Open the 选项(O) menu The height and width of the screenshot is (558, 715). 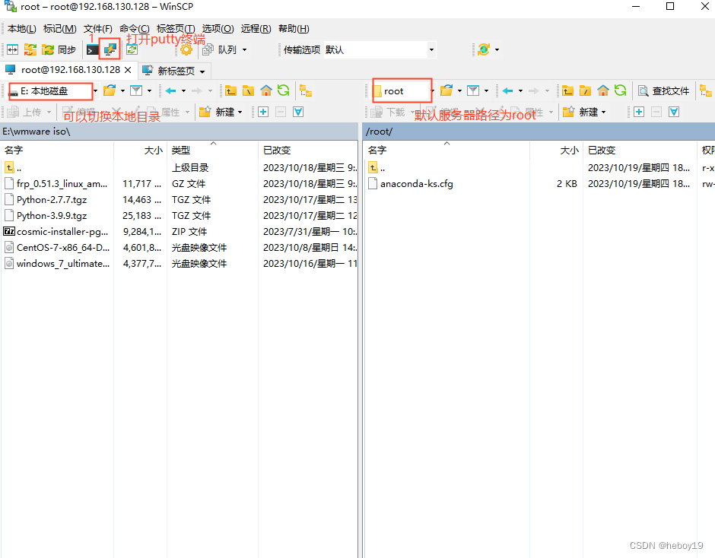click(218, 29)
